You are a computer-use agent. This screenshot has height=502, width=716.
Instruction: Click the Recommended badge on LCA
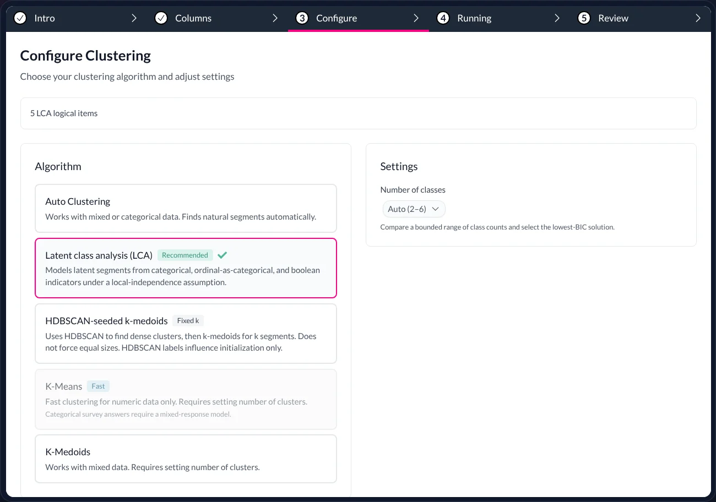point(185,255)
